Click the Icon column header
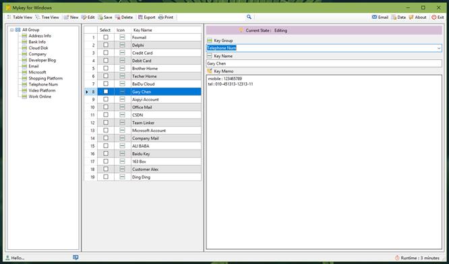The image size is (449, 264). pyautogui.click(x=123, y=30)
